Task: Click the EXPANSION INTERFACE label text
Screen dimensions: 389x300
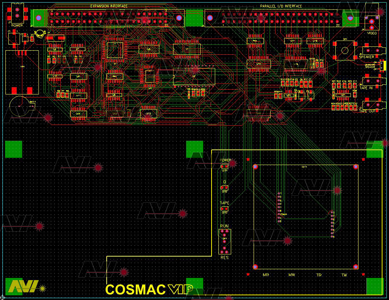Action: [108, 6]
